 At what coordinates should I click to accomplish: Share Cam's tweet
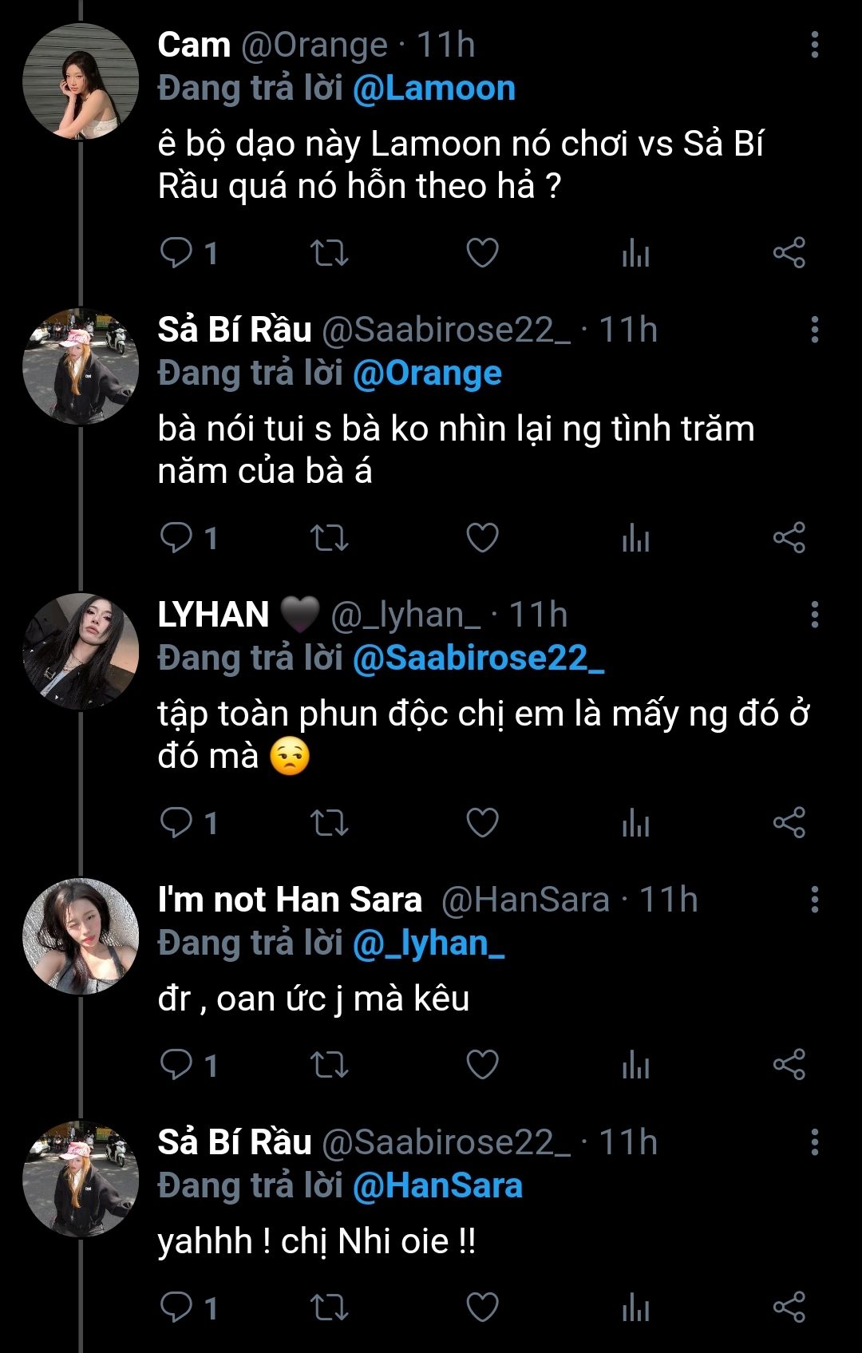[x=789, y=253]
